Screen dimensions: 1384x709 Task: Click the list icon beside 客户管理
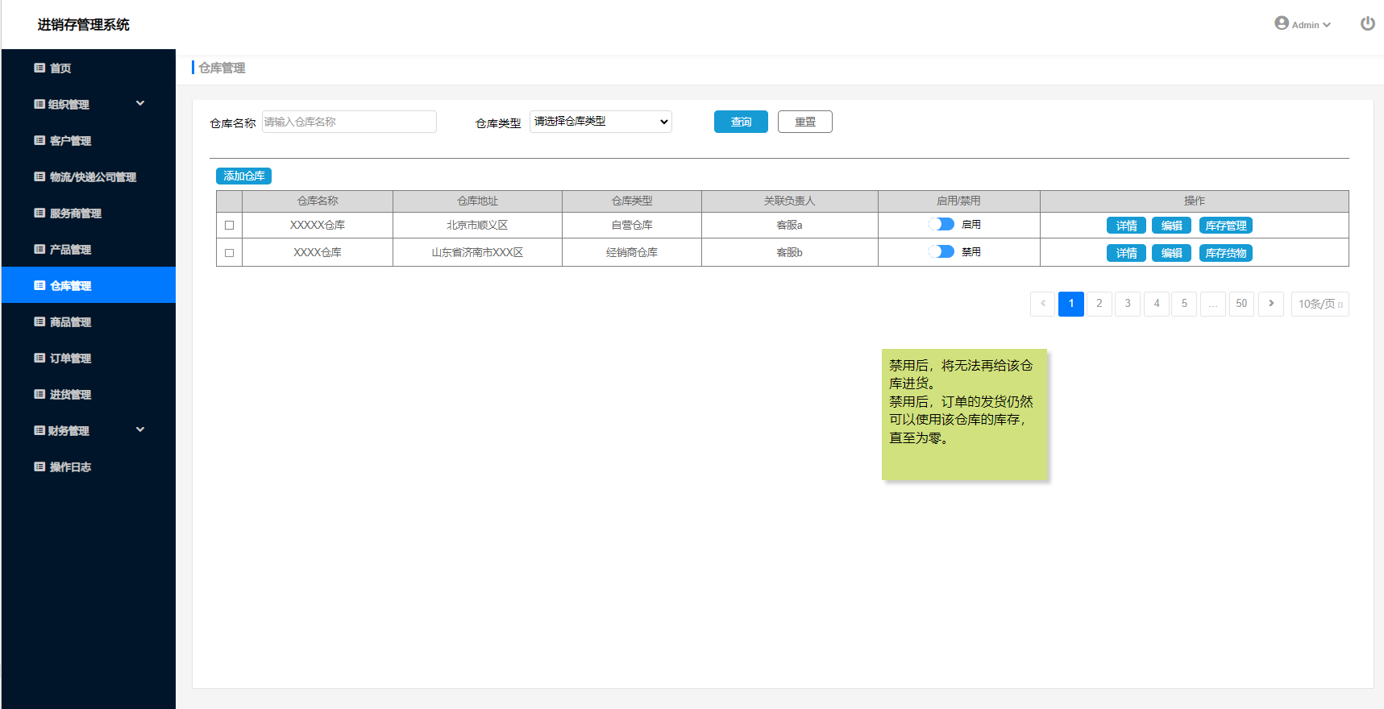click(39, 140)
